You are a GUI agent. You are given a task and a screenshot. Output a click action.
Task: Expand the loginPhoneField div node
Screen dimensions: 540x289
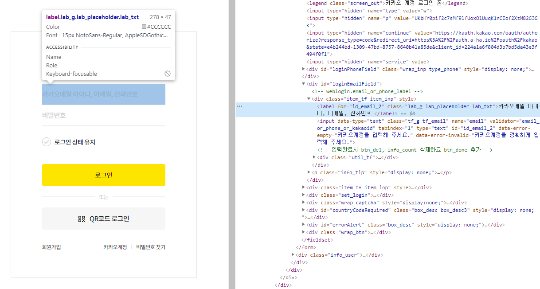coord(304,69)
